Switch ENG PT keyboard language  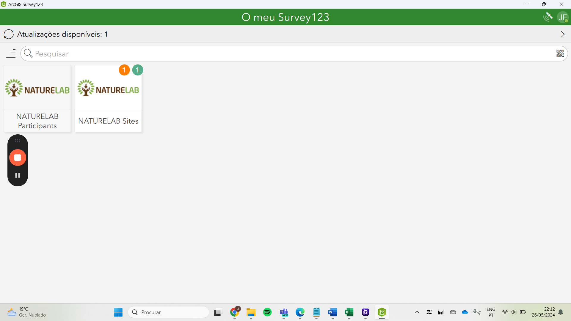point(491,312)
